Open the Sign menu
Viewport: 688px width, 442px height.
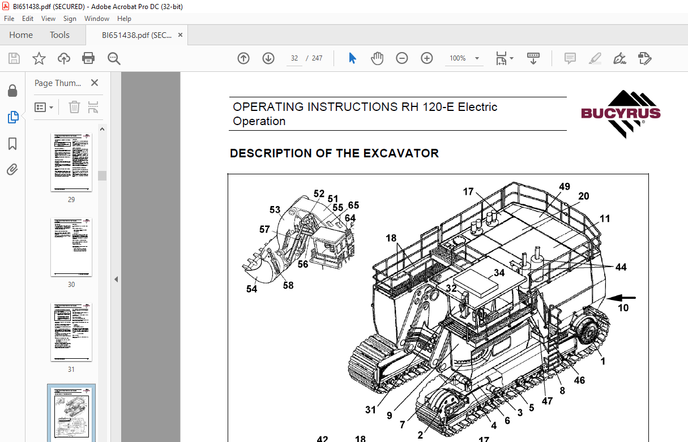click(70, 19)
